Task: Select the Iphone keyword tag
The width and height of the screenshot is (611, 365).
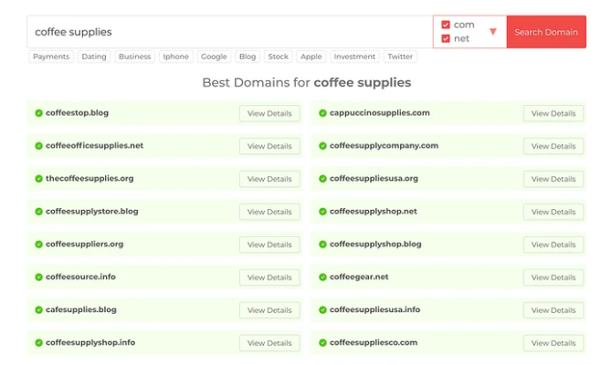Action: (x=175, y=57)
